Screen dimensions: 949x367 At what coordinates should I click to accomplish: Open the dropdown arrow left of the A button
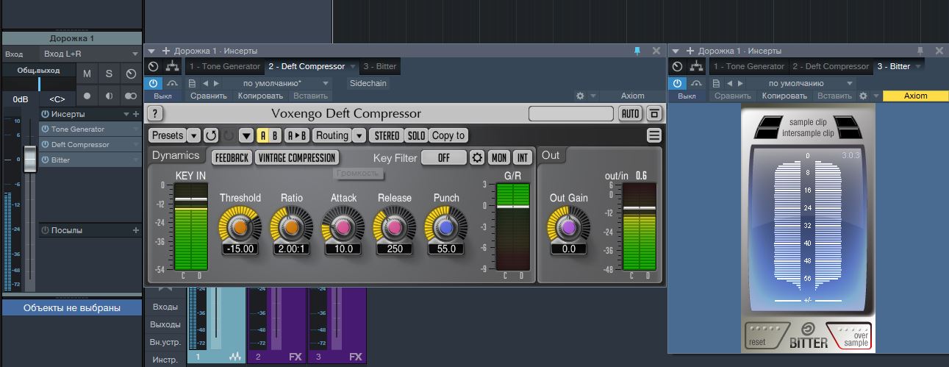[x=246, y=135]
